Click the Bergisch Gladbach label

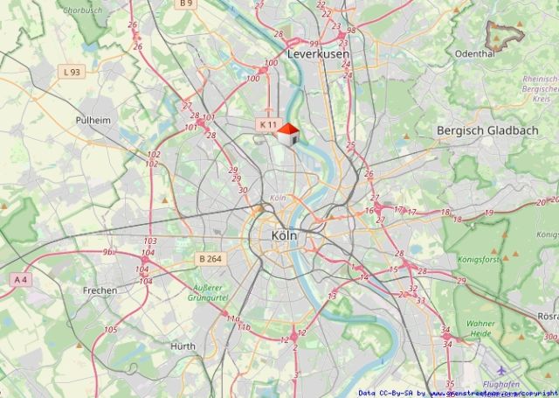[x=487, y=130]
